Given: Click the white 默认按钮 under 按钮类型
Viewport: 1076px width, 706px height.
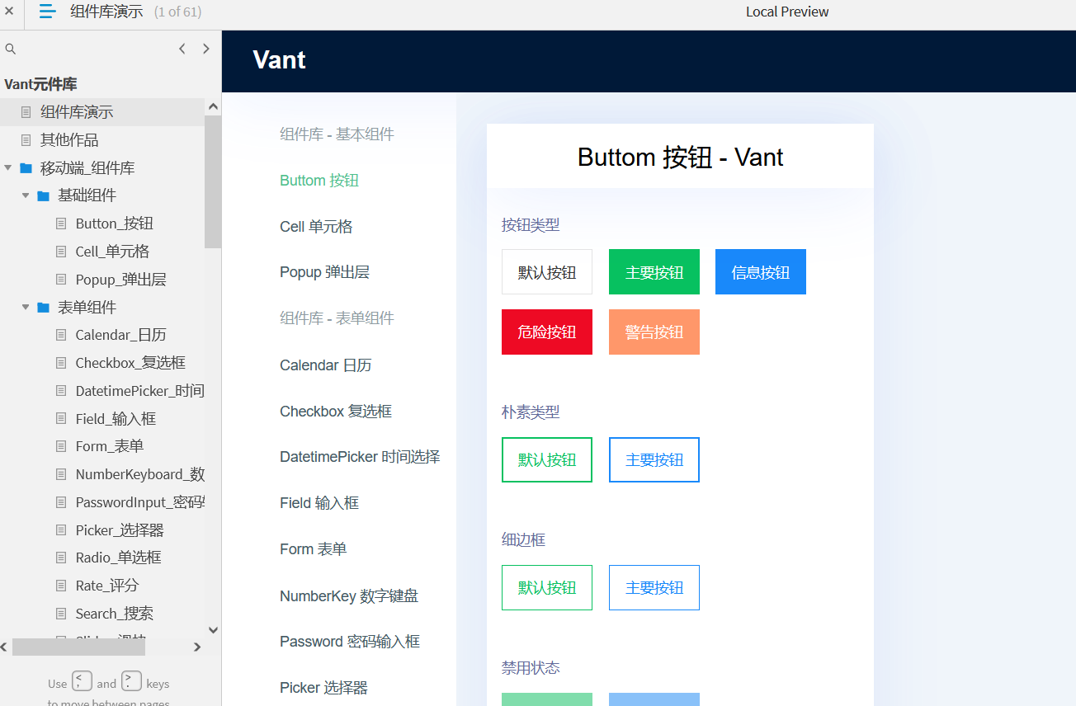Looking at the screenshot, I should [x=547, y=272].
